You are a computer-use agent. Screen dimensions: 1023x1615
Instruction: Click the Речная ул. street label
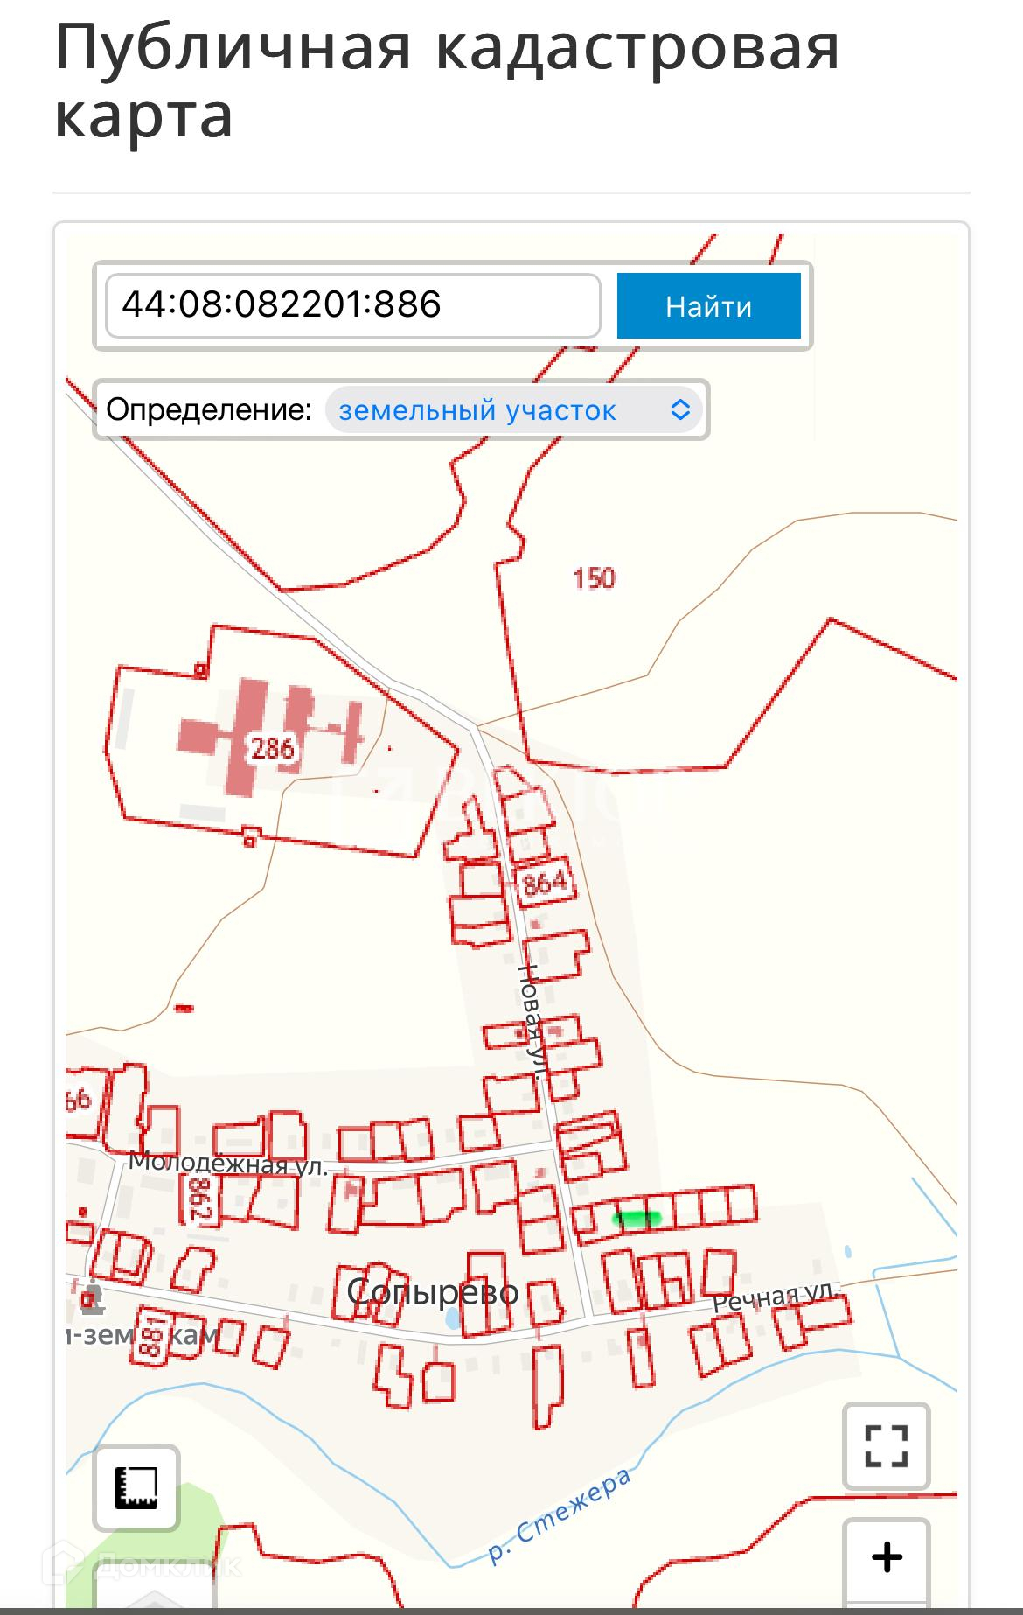[776, 1297]
